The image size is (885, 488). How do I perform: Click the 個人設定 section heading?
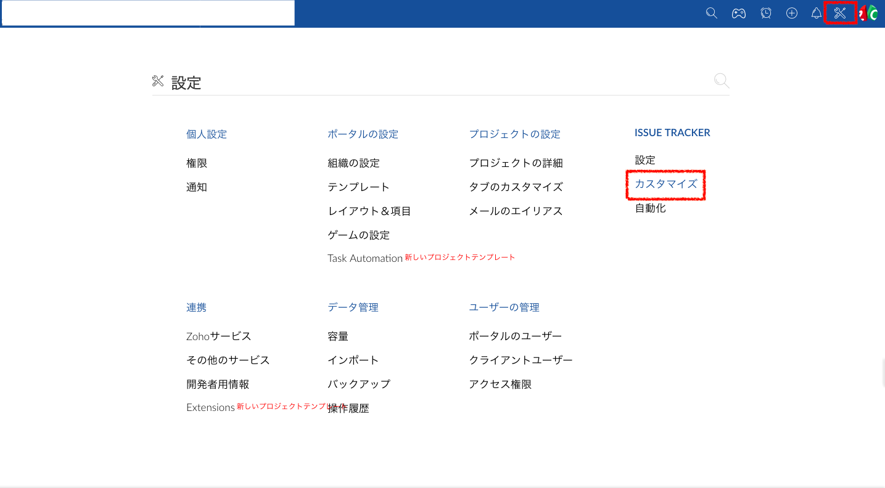(207, 134)
